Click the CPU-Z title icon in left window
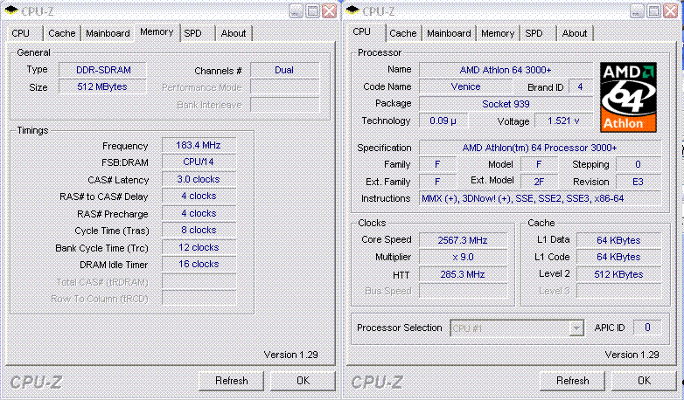Screen dimensions: 684x400 [10, 10]
